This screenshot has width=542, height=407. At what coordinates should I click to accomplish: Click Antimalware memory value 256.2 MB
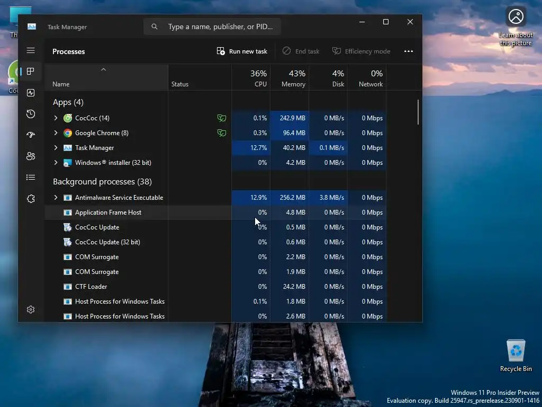[292, 198]
